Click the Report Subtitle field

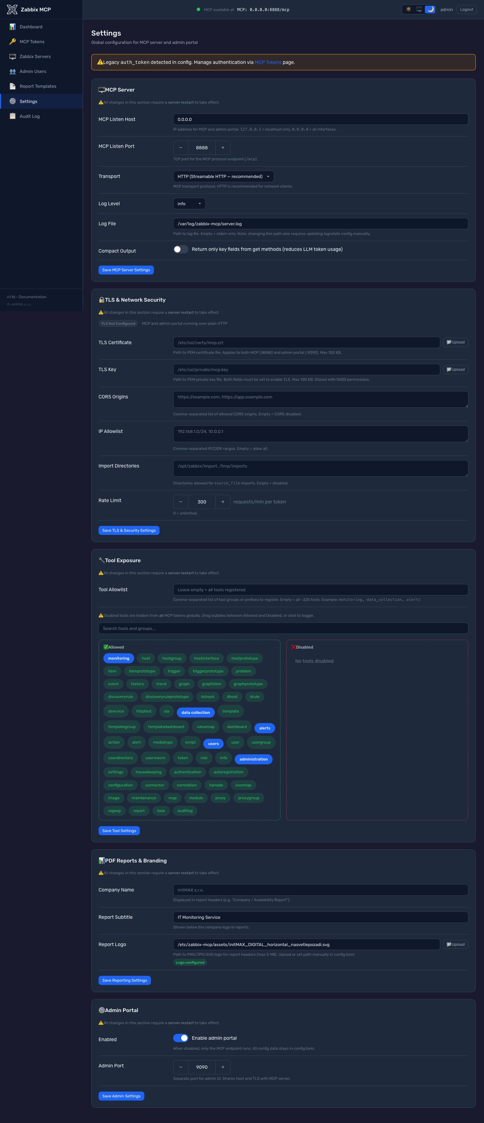(320, 917)
